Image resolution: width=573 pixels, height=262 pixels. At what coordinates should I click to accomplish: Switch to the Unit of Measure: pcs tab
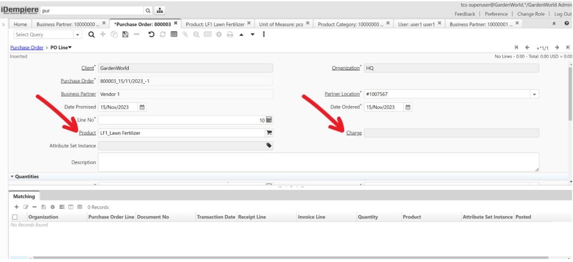(281, 24)
